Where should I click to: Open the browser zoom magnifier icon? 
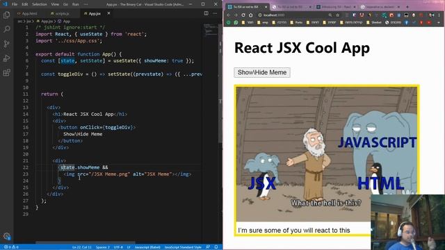pos(330,15)
